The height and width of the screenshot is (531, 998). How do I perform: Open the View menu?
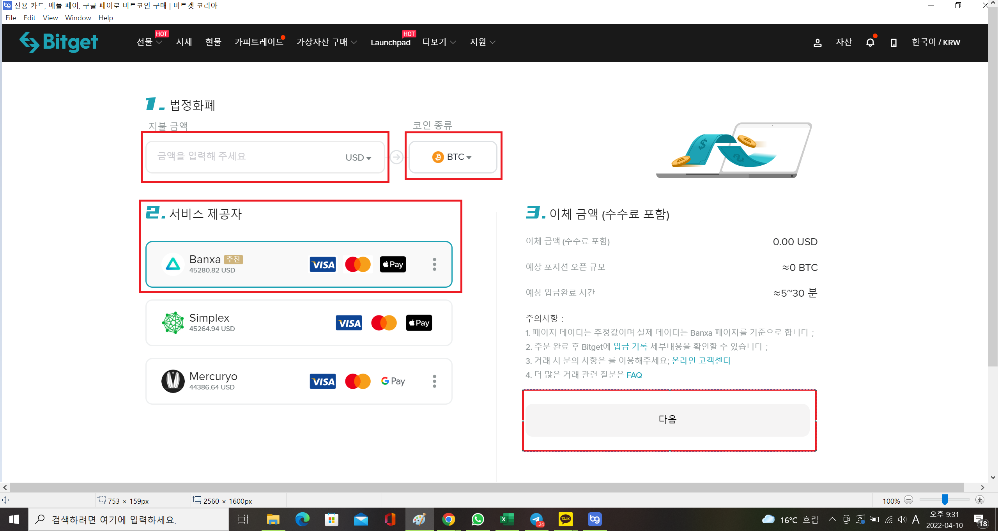coord(50,18)
